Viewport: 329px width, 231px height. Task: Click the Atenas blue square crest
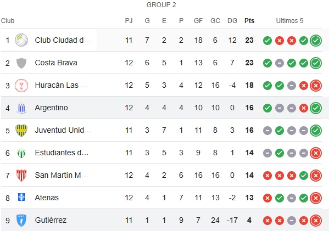tap(21, 197)
